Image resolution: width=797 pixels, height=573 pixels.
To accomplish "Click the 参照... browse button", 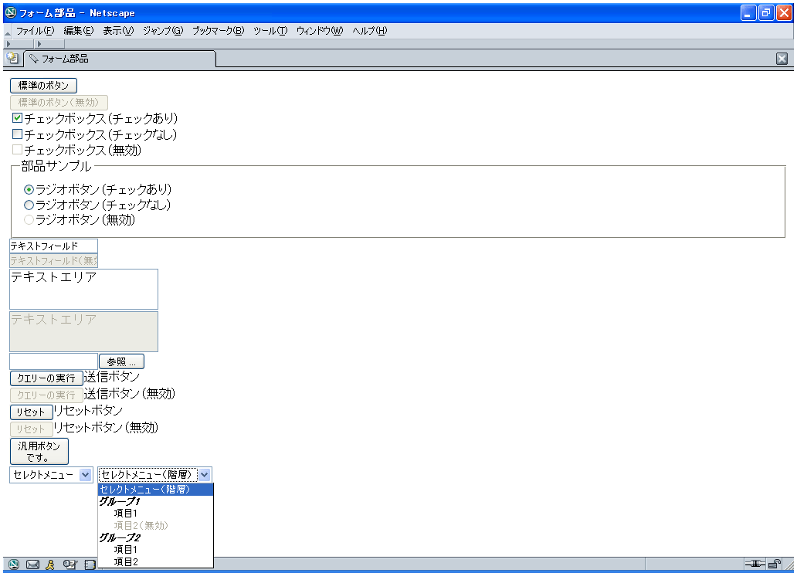I will 121,361.
